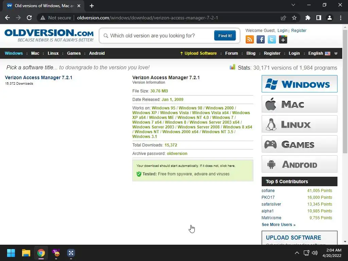Click the Find It! button
This screenshot has height=261, width=348.
[x=225, y=35]
